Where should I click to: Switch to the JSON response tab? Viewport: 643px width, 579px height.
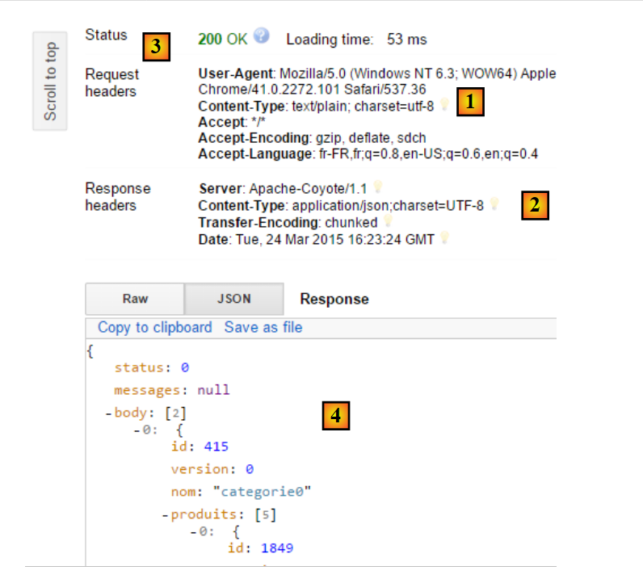[x=233, y=299]
